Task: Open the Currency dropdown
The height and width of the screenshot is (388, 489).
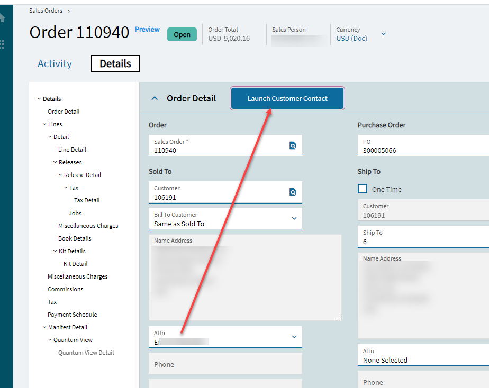Action: pyautogui.click(x=383, y=33)
